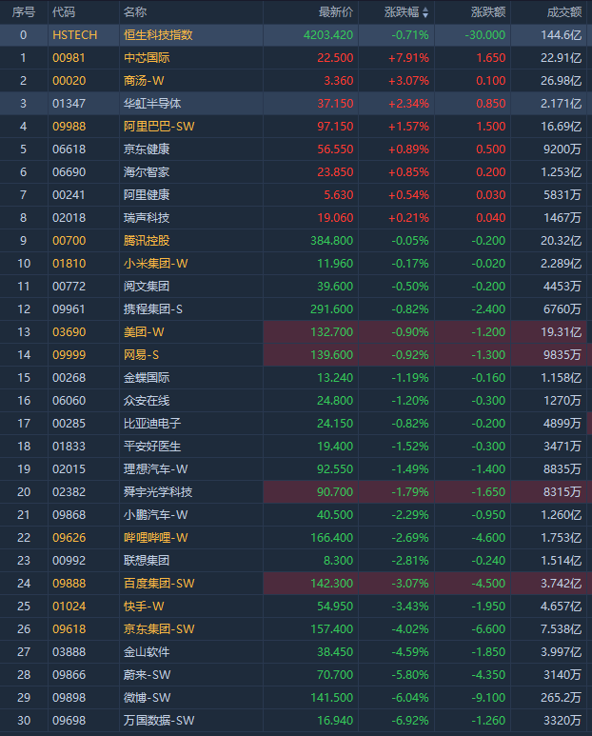Open 京东健康 stock

[147, 149]
